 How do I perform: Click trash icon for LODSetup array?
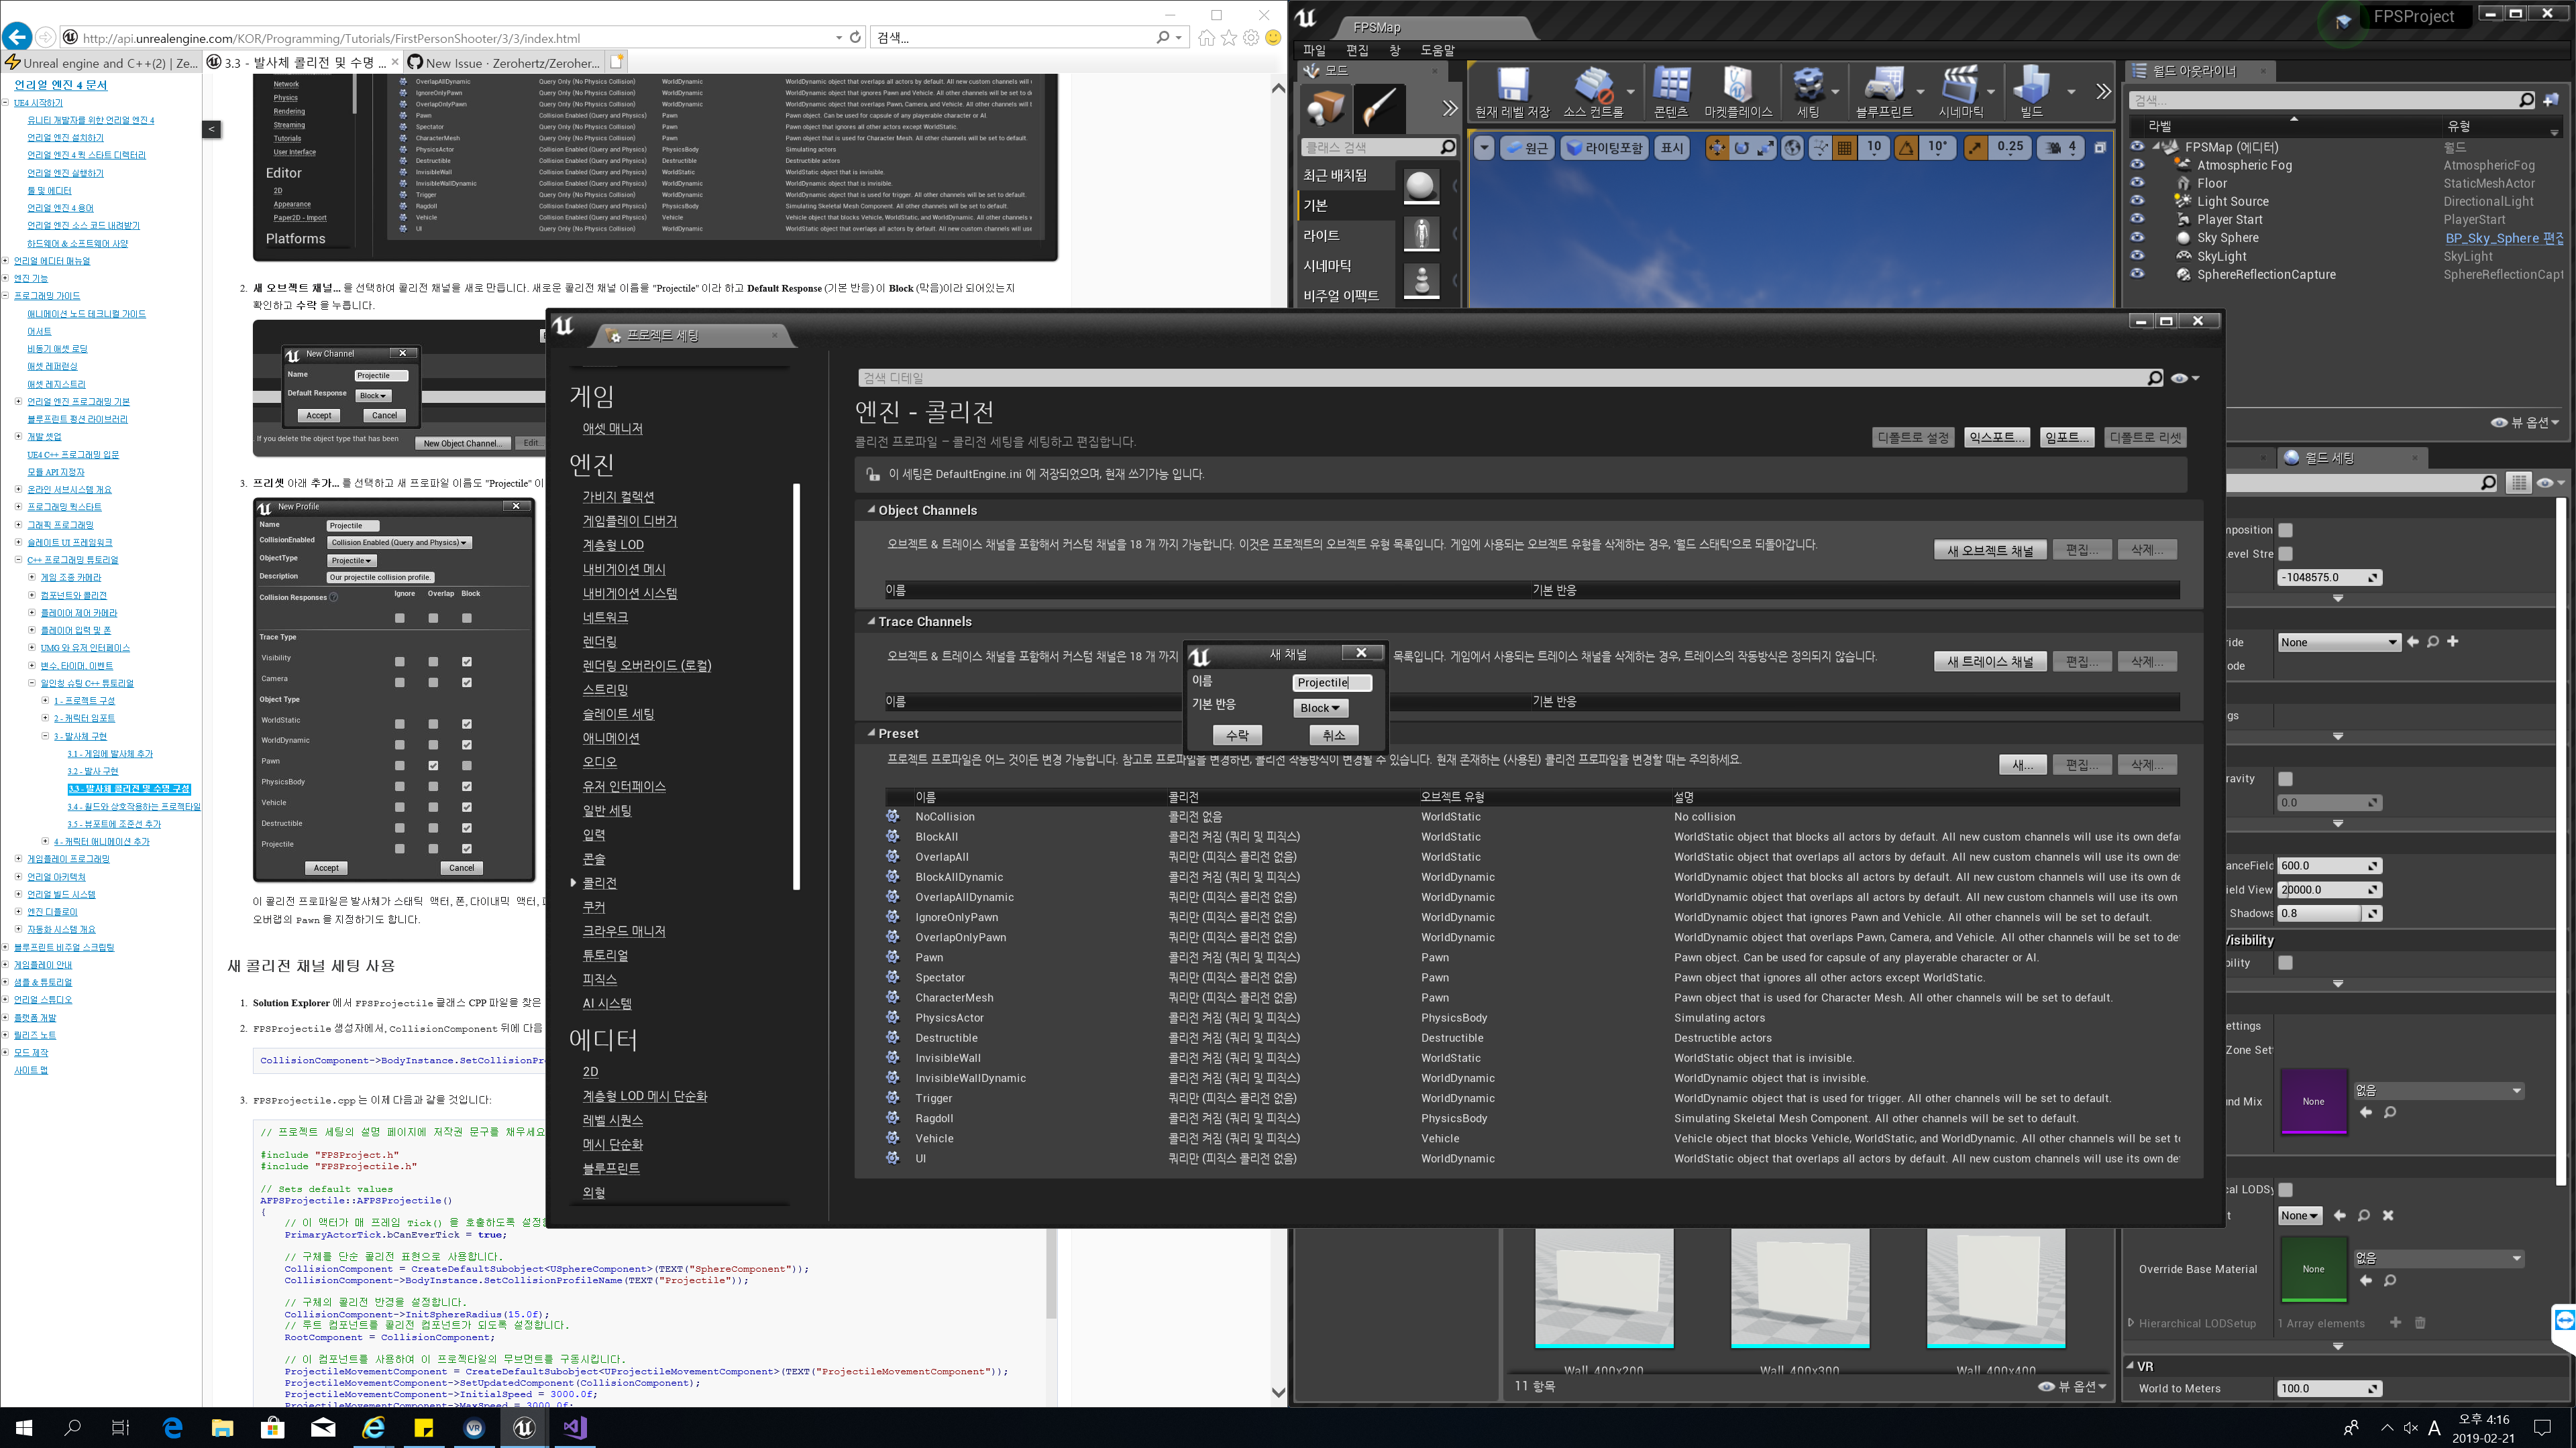tap(2420, 1323)
